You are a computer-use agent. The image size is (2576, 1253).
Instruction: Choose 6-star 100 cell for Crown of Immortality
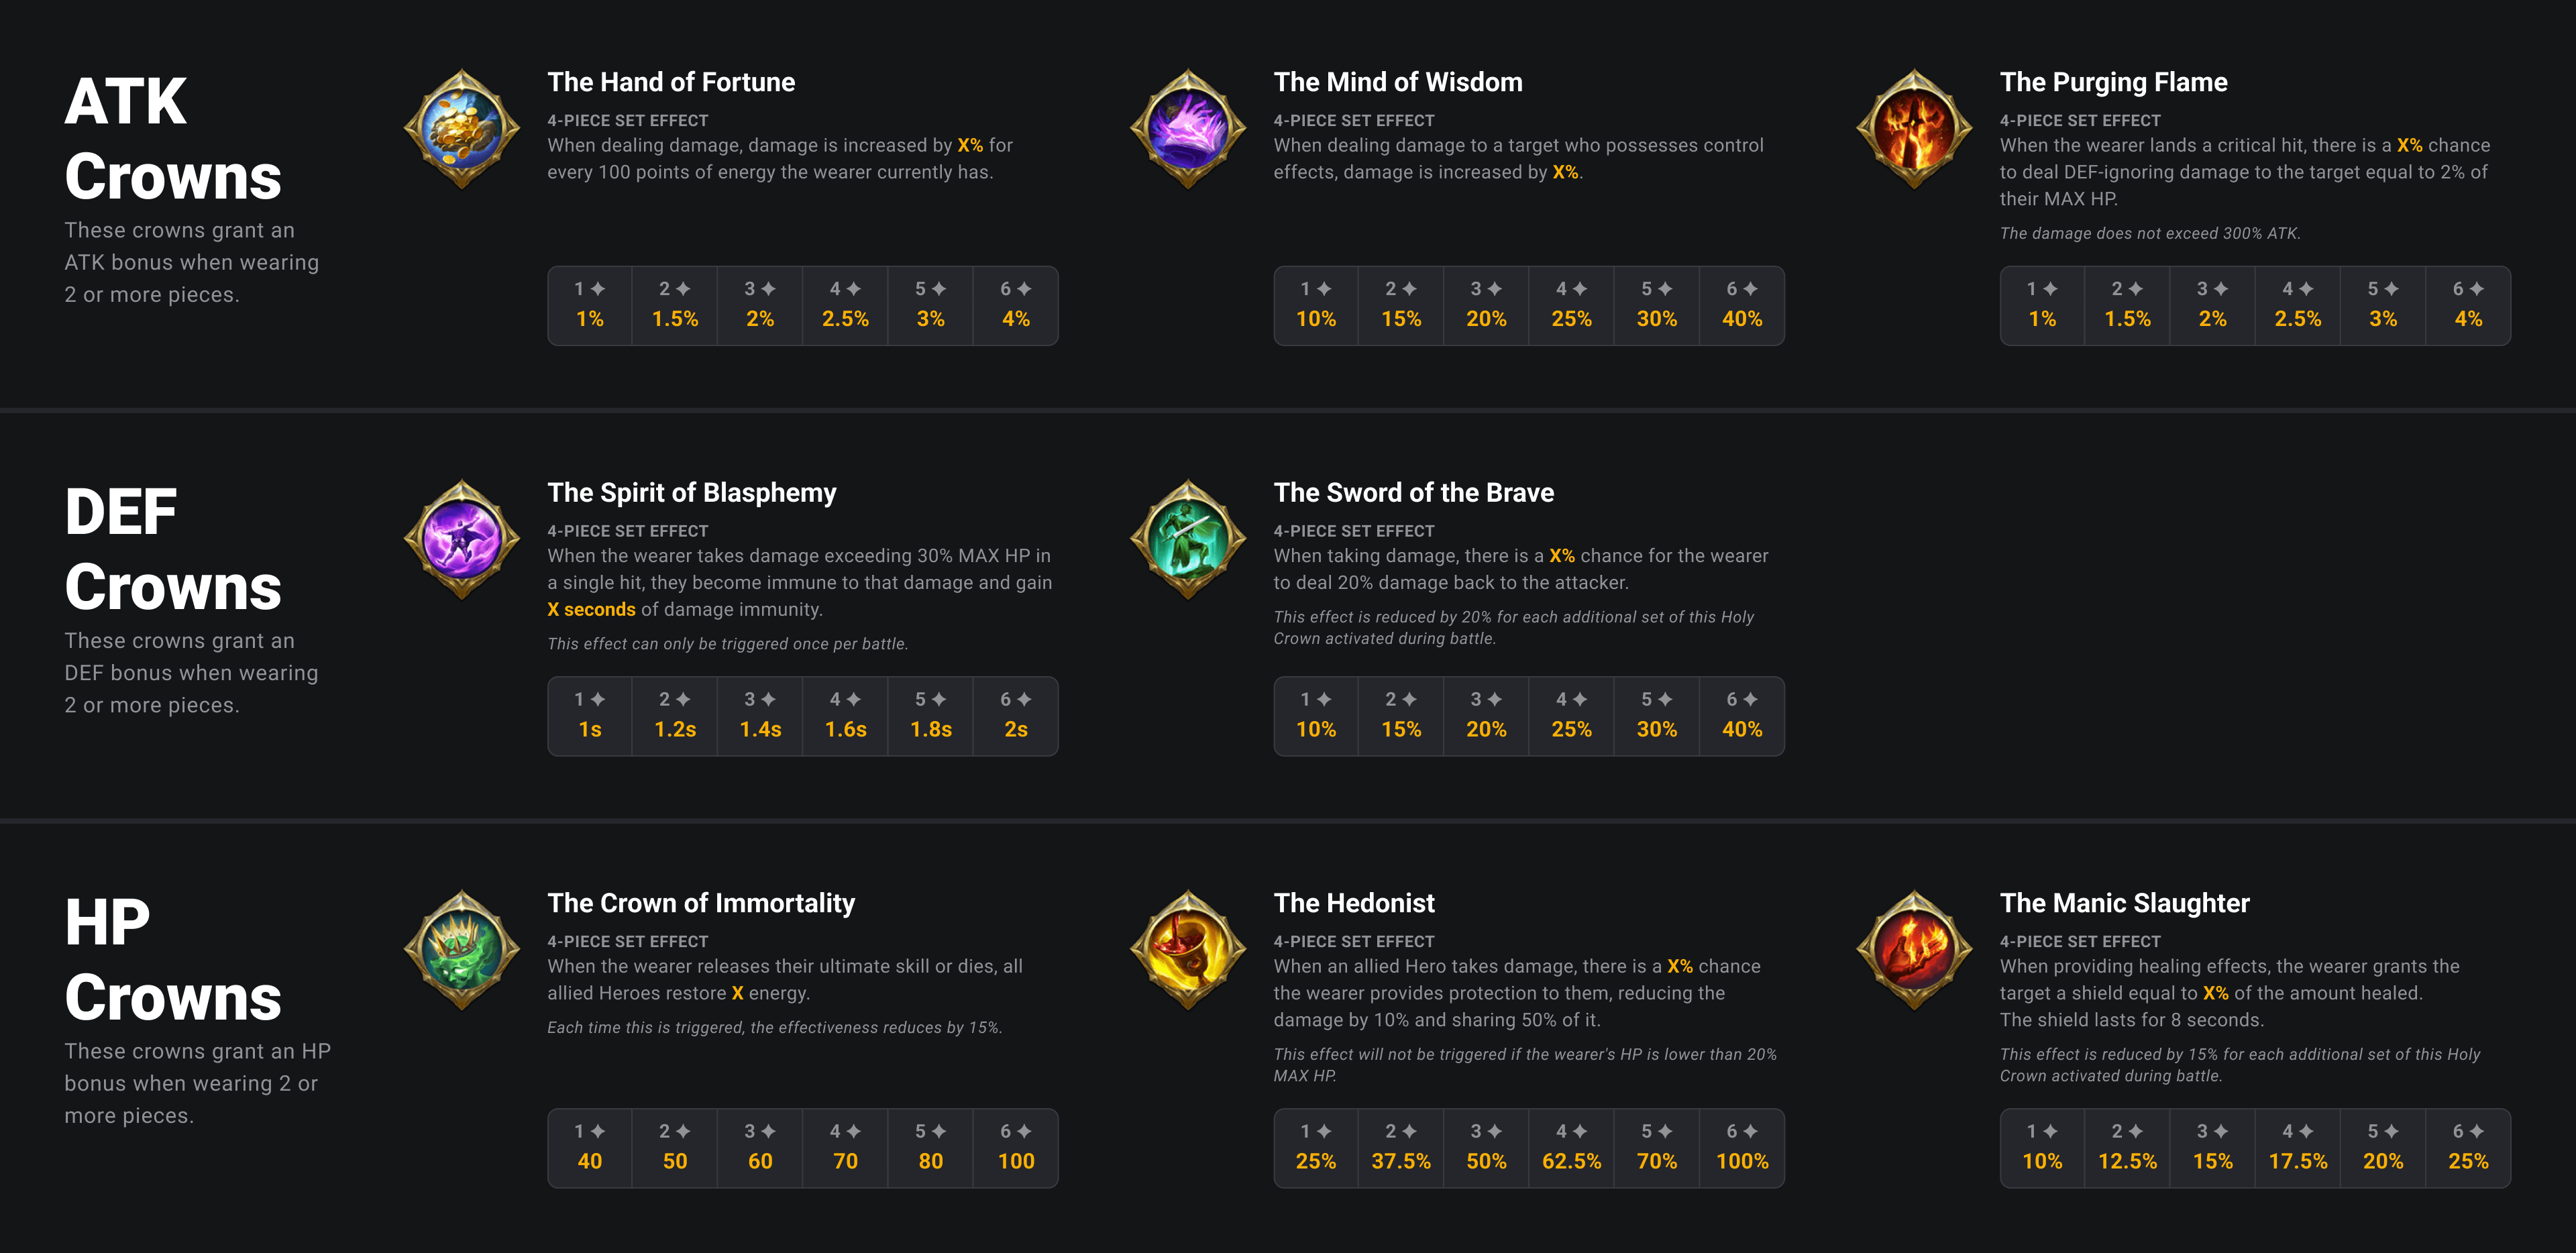1016,1148
